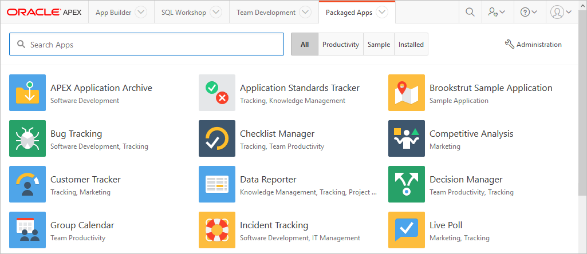Click the Live Poll checkmark bubble icon
This screenshot has width=587, height=254.
click(407, 230)
